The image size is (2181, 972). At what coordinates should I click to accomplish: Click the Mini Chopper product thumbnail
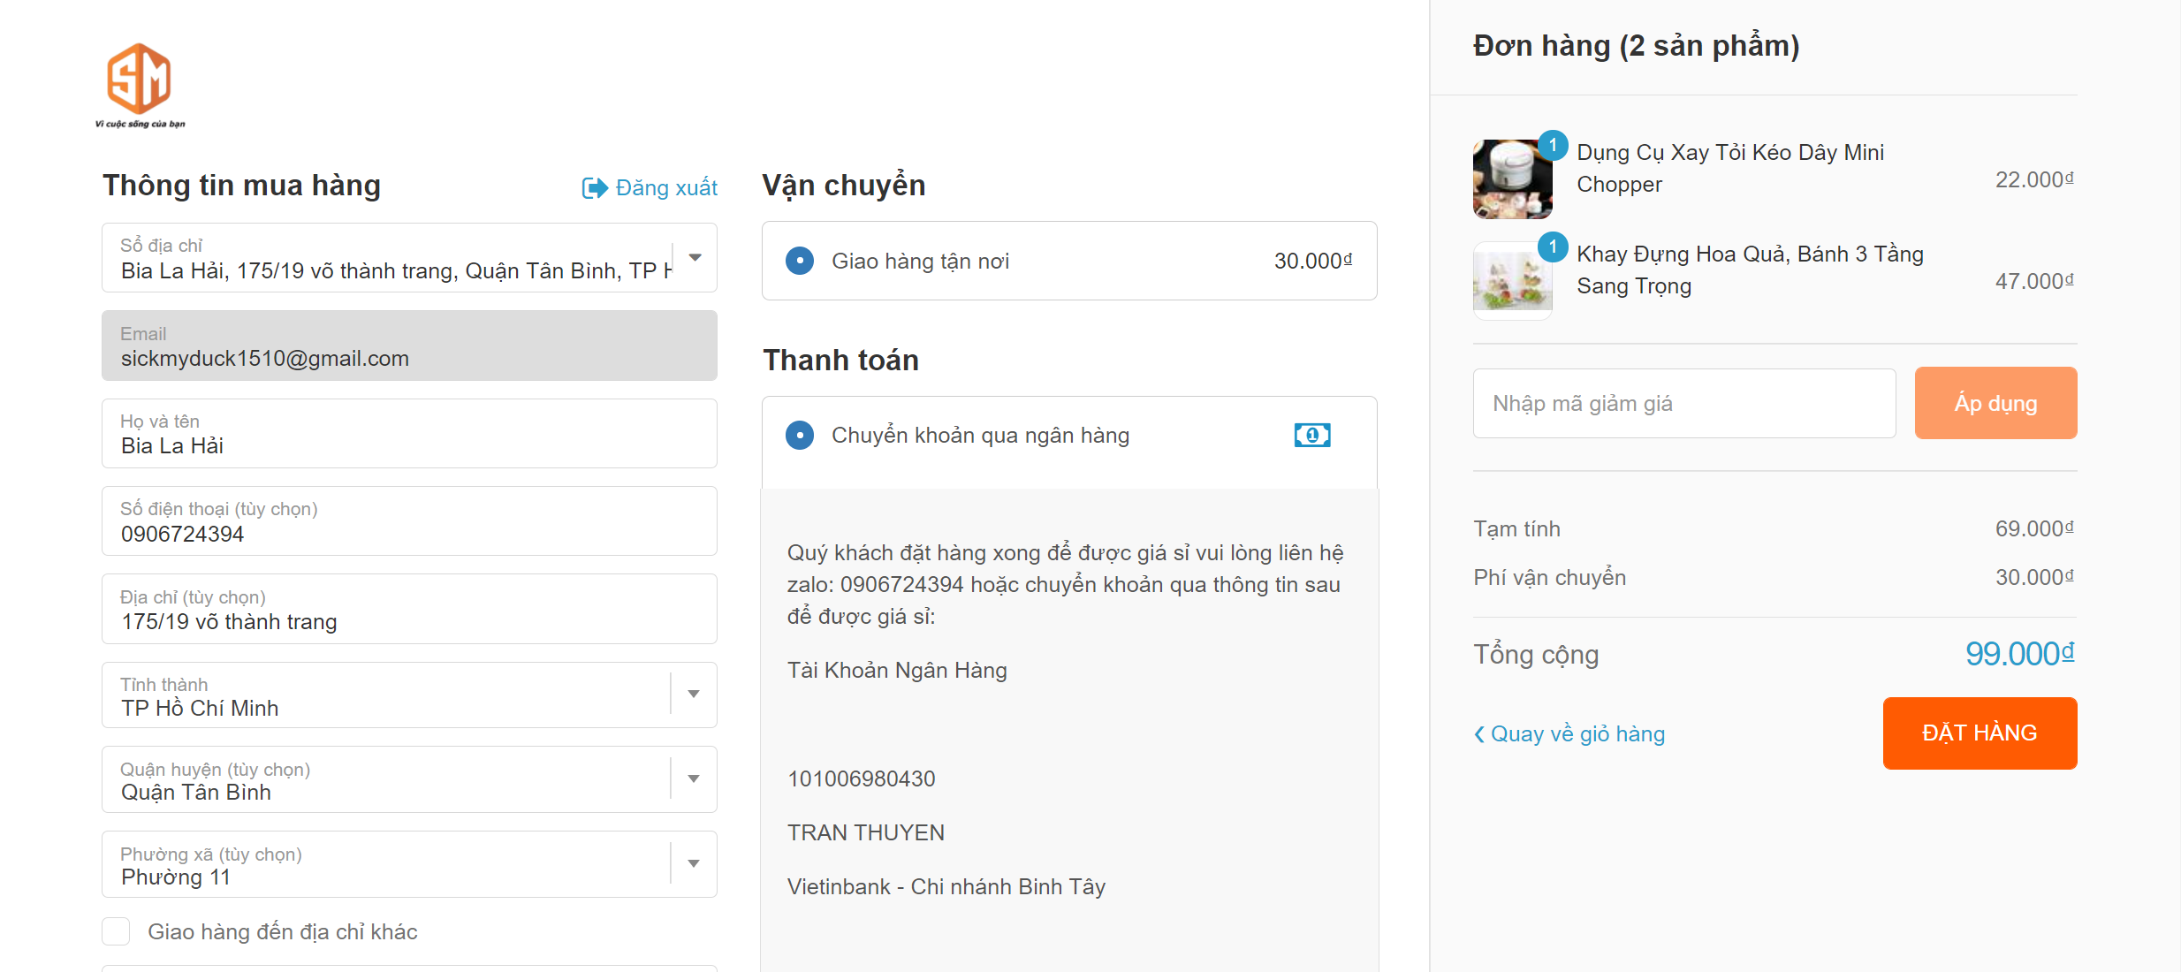pos(1512,179)
